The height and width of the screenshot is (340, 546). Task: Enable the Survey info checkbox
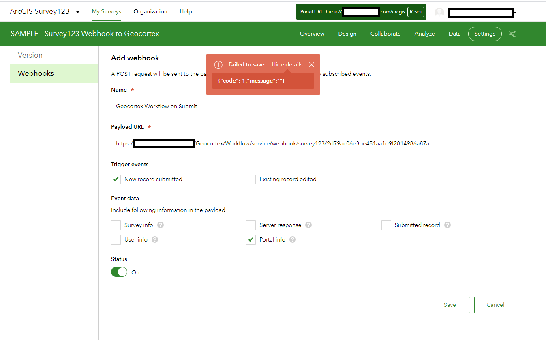pos(116,225)
